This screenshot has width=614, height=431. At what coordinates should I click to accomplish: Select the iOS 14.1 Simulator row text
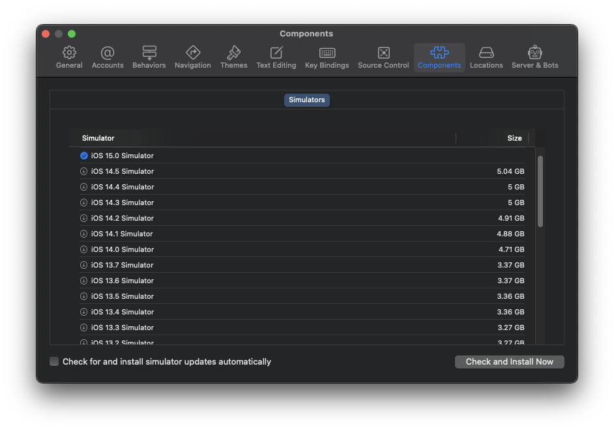pos(122,234)
